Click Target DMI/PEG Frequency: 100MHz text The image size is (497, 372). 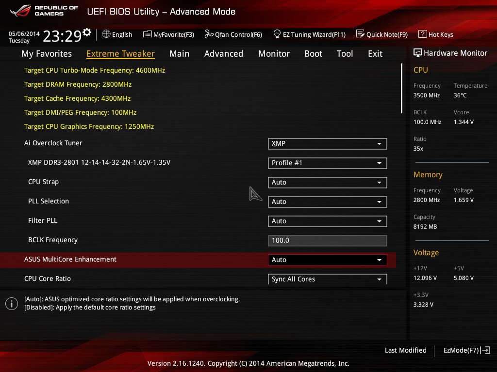click(x=80, y=112)
